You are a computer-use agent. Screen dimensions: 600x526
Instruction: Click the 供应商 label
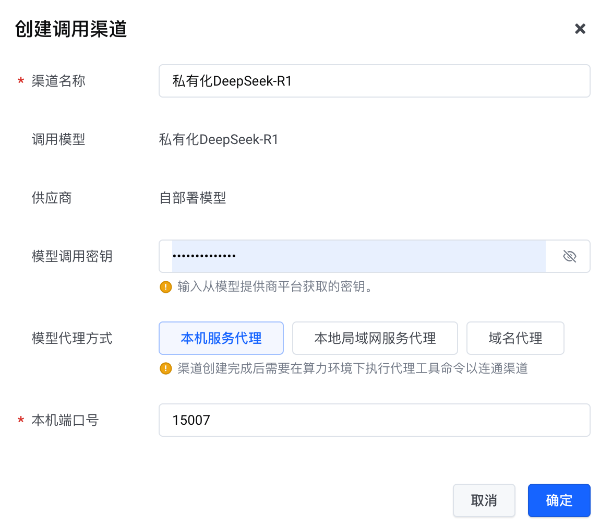[x=52, y=198]
